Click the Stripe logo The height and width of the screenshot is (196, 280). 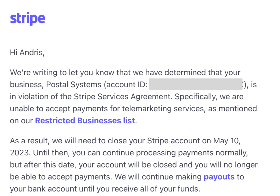point(27,19)
